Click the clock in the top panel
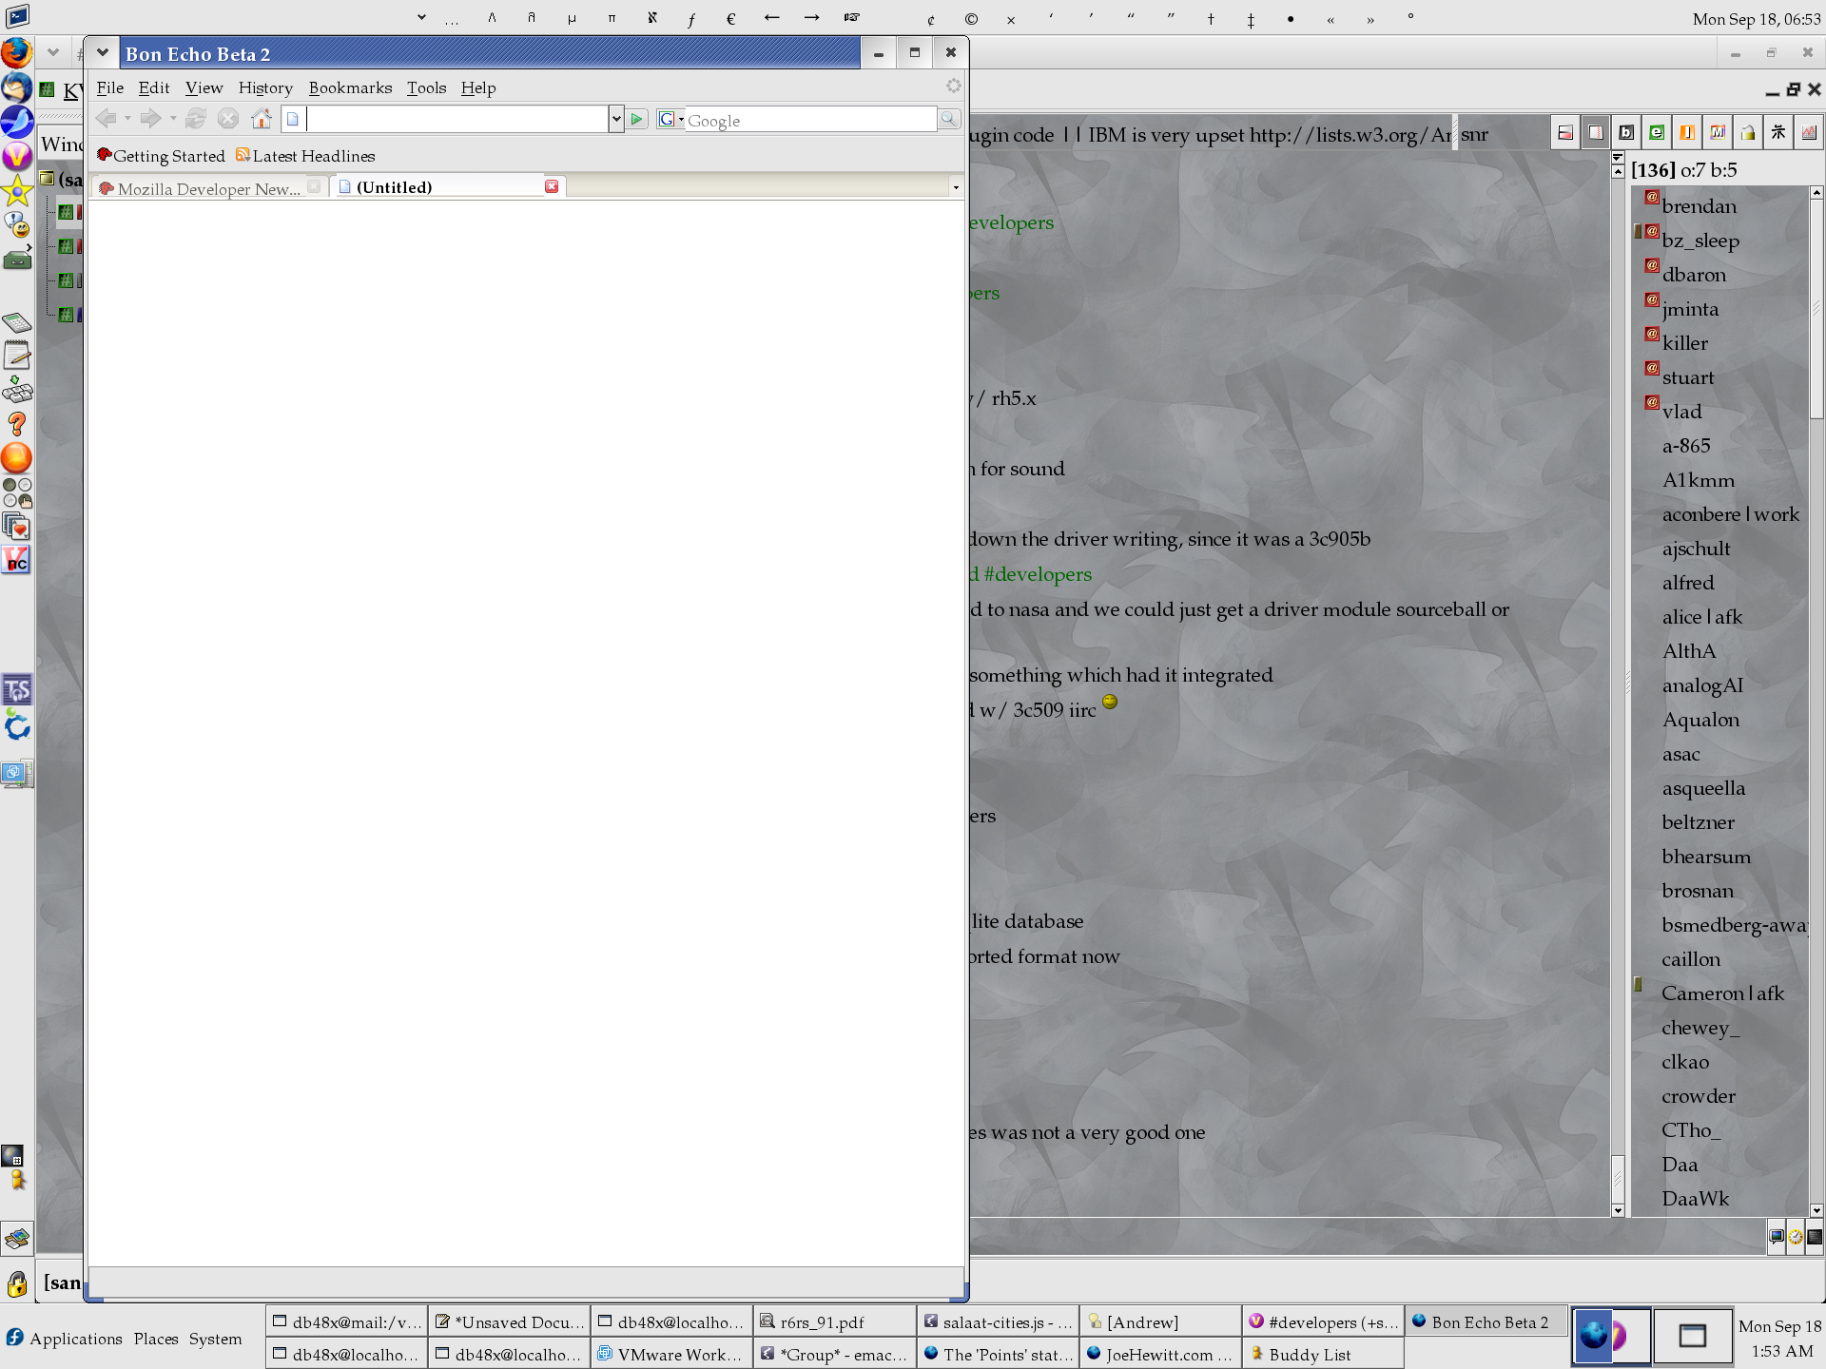The image size is (1826, 1369). point(1756,18)
